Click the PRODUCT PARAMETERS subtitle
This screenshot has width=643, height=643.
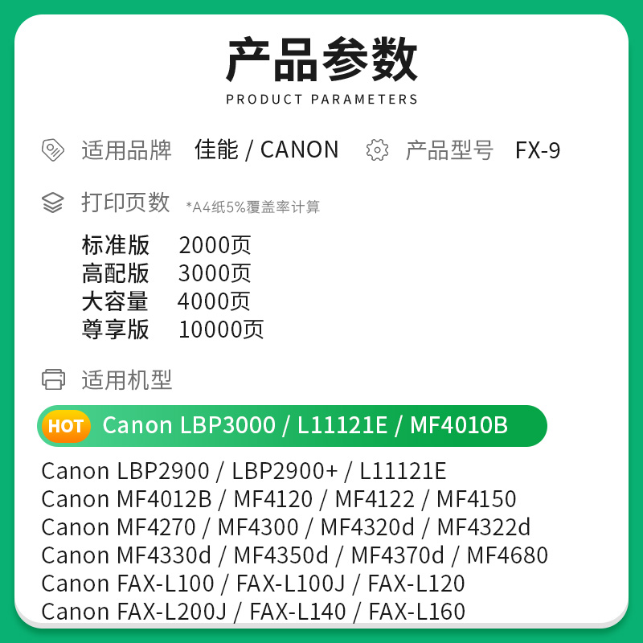[321, 99]
